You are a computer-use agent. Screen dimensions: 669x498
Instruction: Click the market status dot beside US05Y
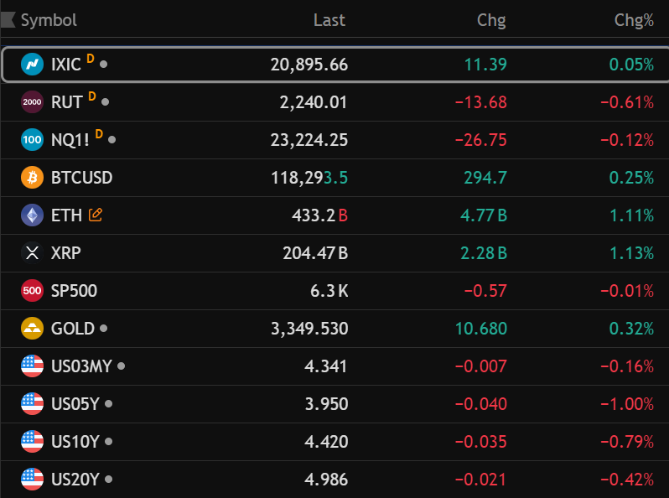108,404
